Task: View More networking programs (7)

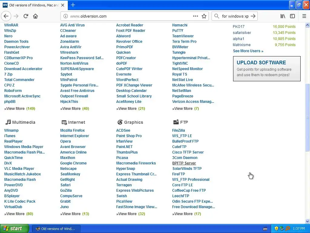Action: (x=186, y=109)
